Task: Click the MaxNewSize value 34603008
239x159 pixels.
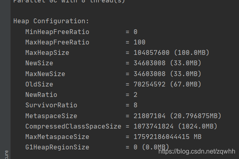Action: point(150,74)
